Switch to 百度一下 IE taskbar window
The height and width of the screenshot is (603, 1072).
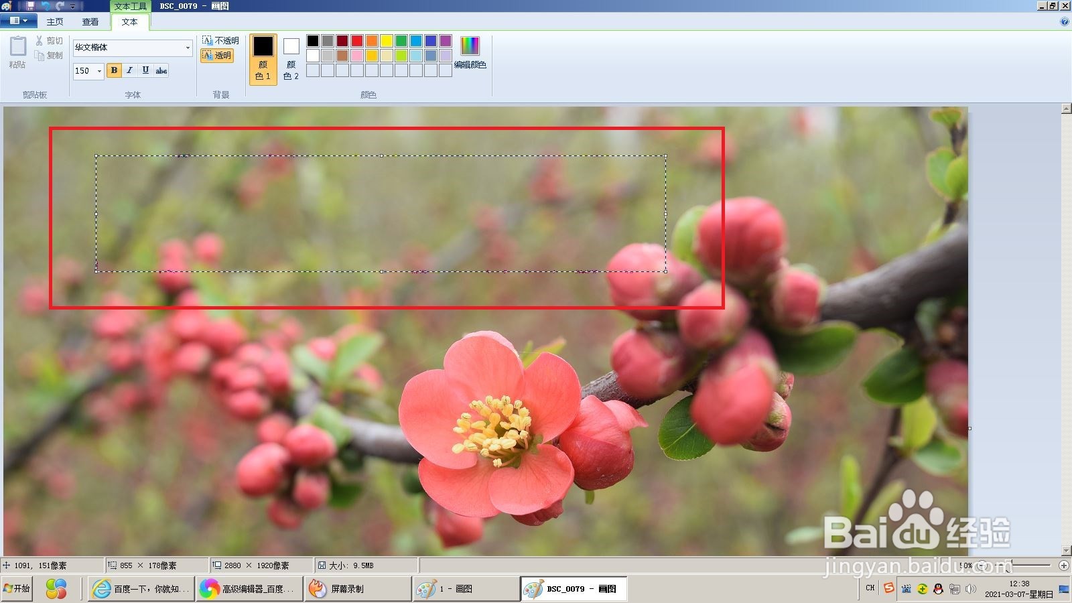(141, 589)
